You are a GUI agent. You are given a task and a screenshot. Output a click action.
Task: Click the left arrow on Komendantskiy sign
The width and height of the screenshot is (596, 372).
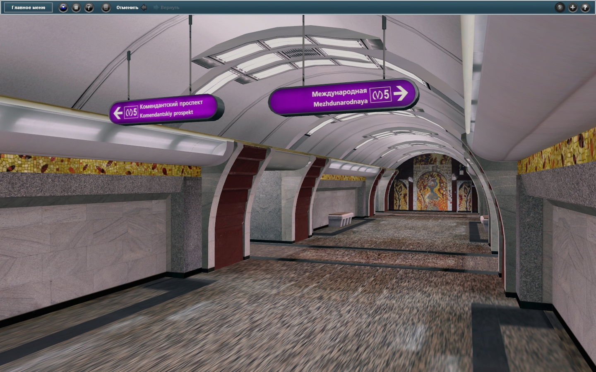pyautogui.click(x=118, y=113)
